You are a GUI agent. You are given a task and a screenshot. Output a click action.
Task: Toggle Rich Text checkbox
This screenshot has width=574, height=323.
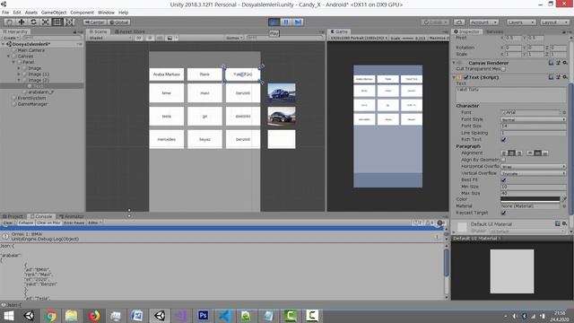[x=503, y=140]
